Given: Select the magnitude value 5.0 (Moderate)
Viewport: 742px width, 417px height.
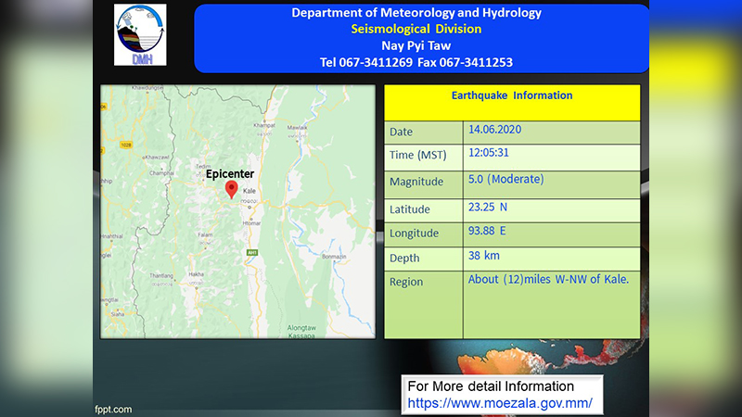Looking at the screenshot, I should pos(505,179).
